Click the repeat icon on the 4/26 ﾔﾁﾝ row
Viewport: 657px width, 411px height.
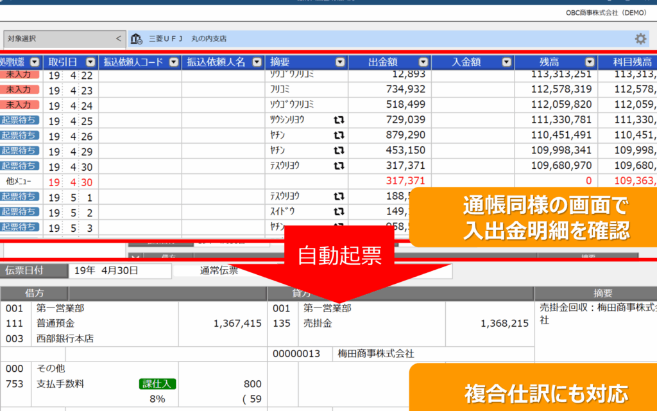click(339, 136)
